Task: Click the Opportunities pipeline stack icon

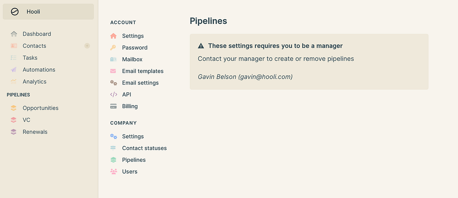Action: [14, 108]
